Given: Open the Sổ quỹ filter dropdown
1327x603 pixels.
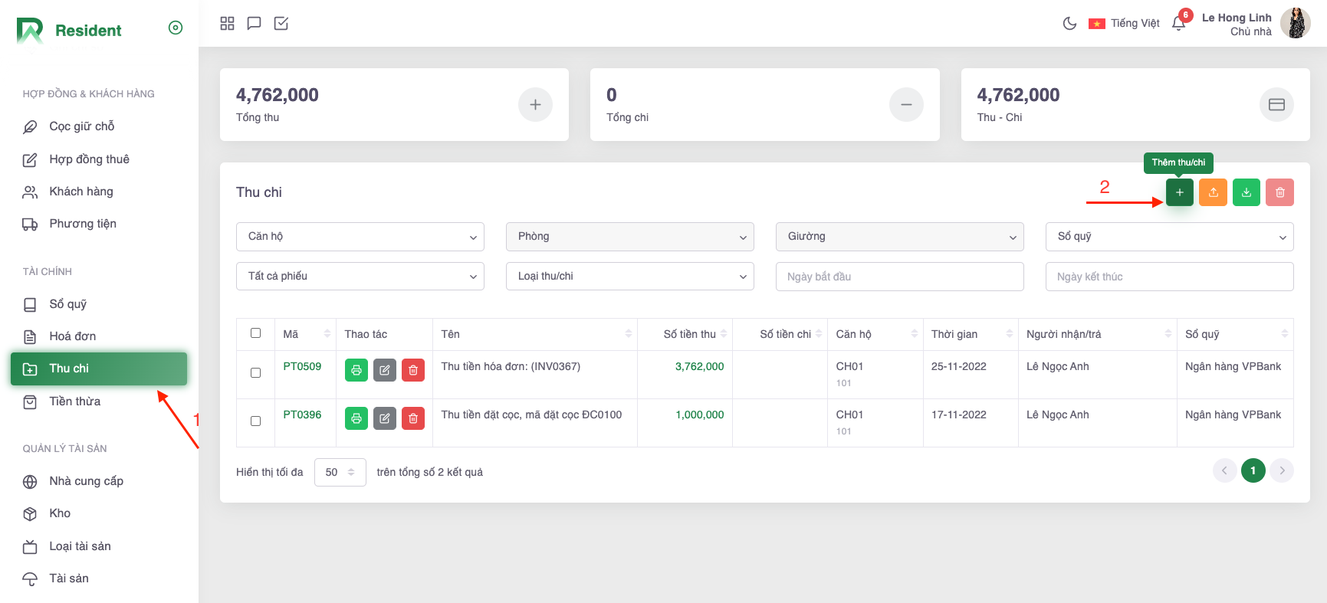Looking at the screenshot, I should 1168,237.
